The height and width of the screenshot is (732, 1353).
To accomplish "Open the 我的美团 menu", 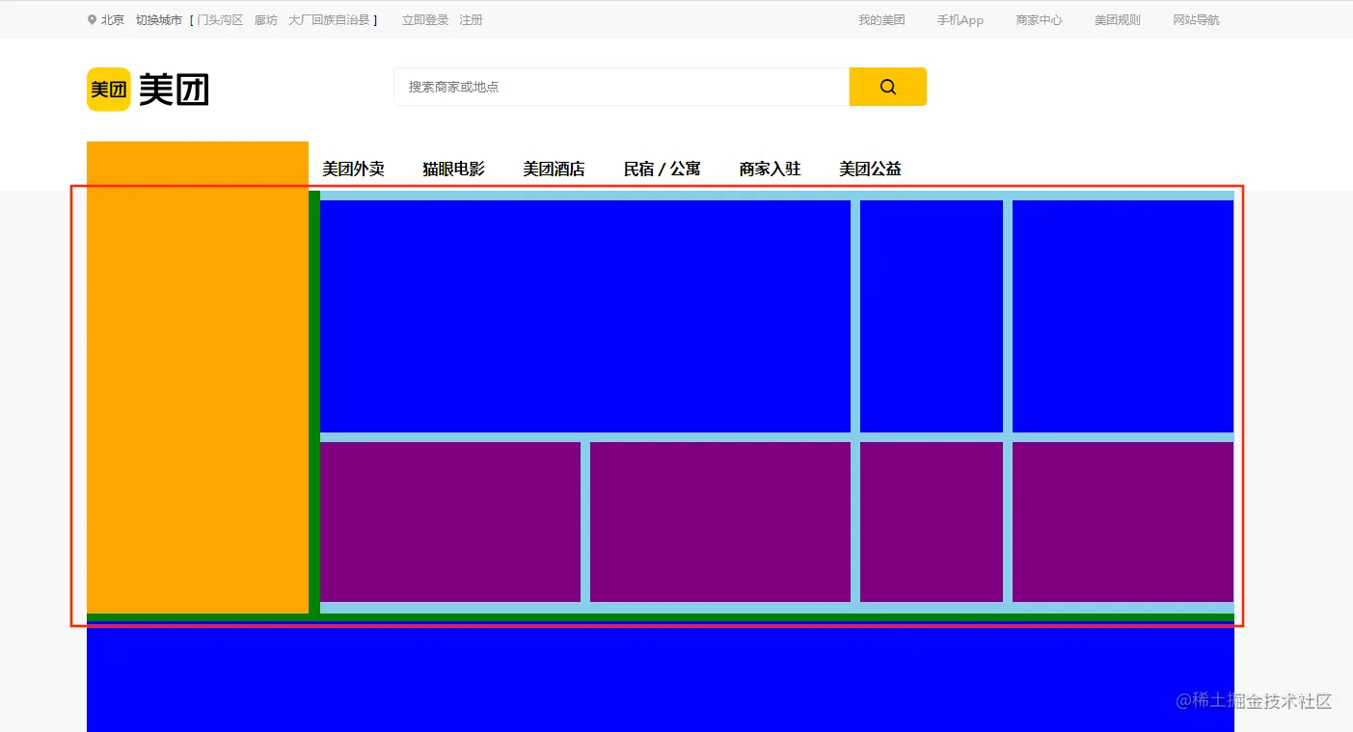I will tap(881, 20).
